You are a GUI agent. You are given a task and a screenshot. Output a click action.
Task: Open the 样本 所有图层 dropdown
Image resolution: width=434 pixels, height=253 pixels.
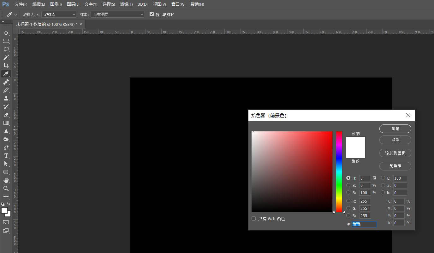(117, 14)
